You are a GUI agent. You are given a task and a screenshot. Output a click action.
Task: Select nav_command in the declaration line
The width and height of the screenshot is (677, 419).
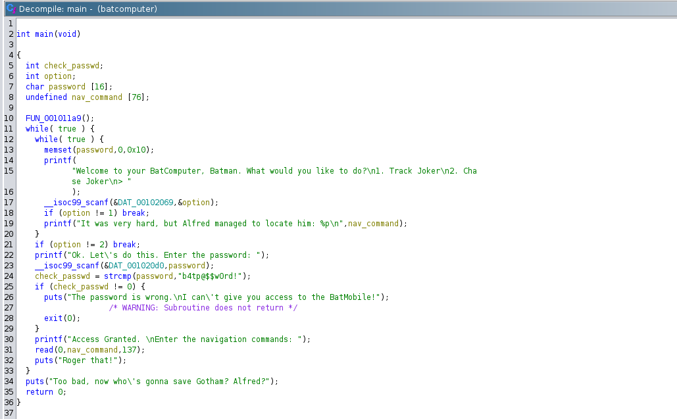97,97
